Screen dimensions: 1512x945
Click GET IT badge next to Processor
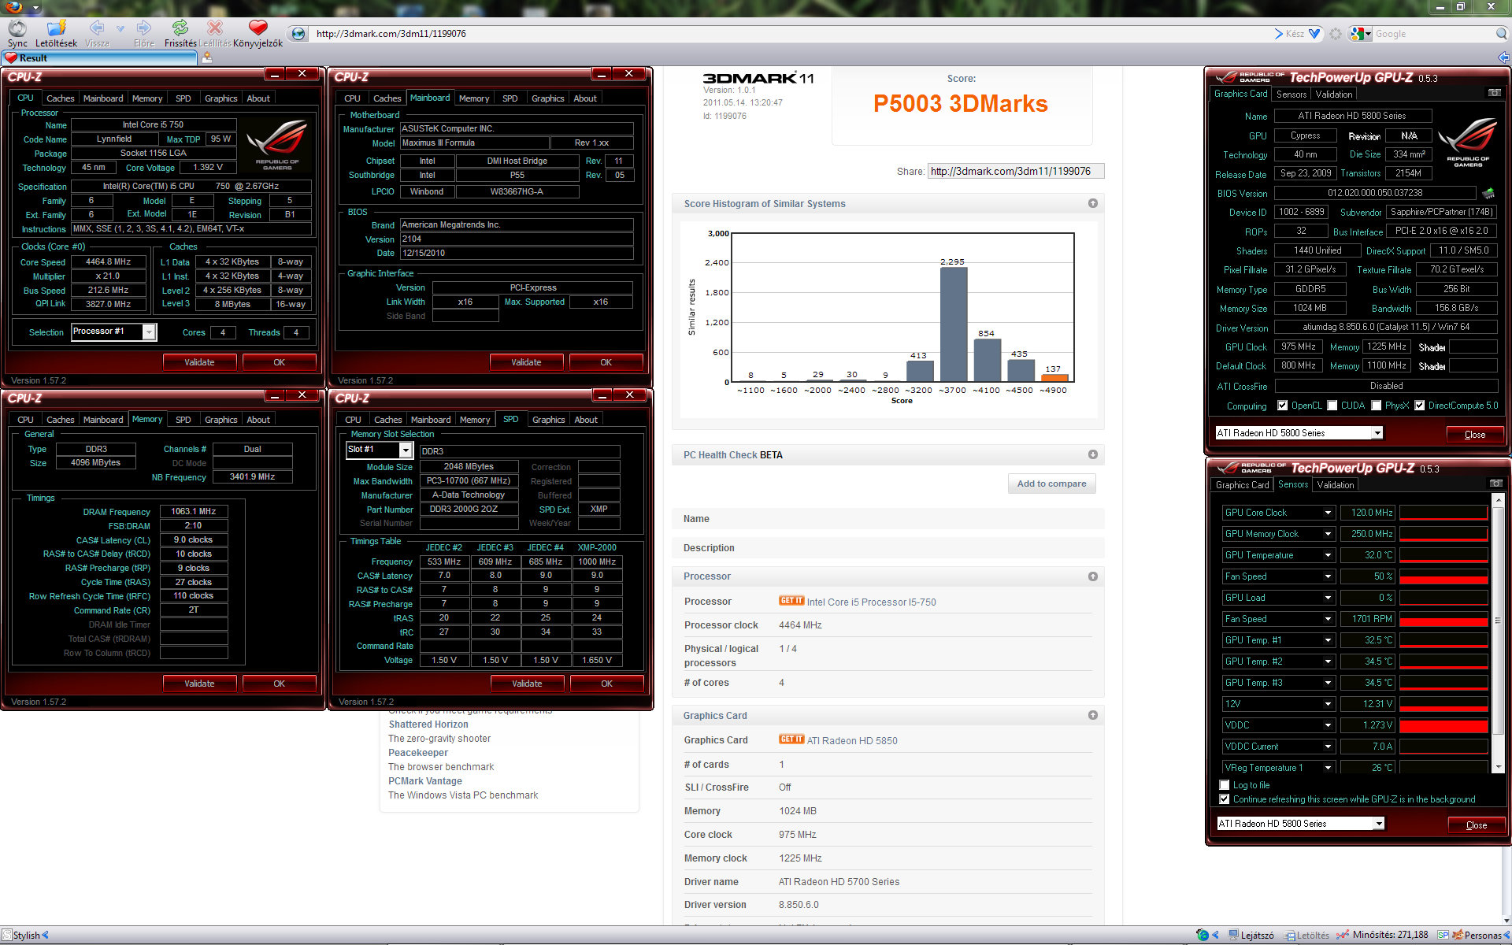click(791, 601)
